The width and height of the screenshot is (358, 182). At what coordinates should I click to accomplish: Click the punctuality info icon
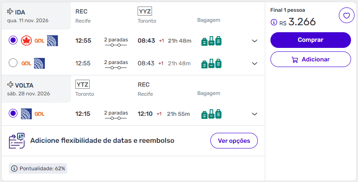[x=14, y=169]
